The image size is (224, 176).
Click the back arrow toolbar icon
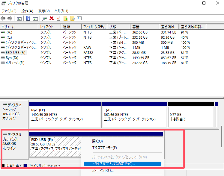coord(3,19)
